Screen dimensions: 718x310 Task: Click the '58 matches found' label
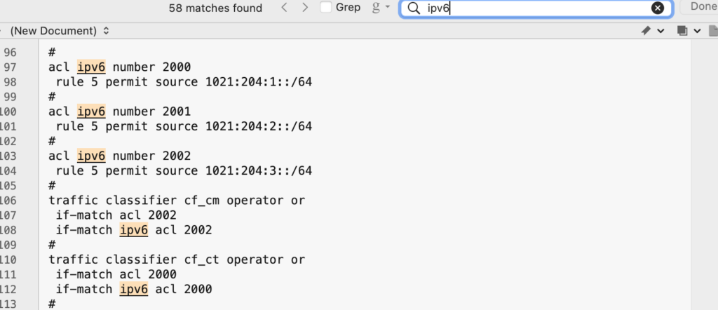click(x=215, y=8)
